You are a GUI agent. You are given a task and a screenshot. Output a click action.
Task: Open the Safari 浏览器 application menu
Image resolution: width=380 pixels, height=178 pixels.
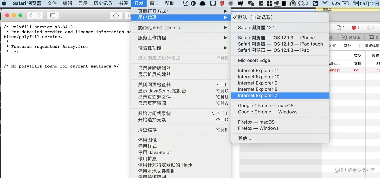27,3
